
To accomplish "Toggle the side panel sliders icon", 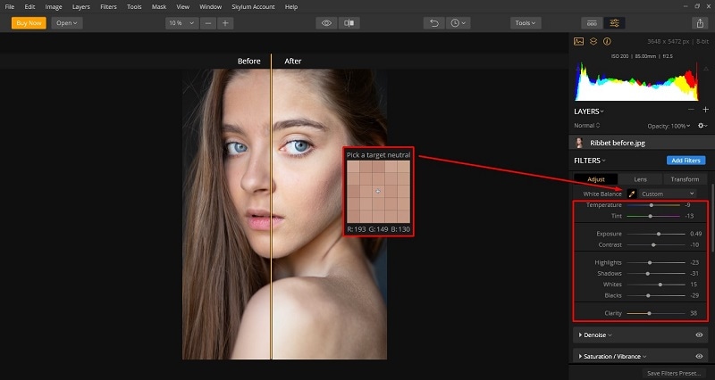I will coord(614,23).
